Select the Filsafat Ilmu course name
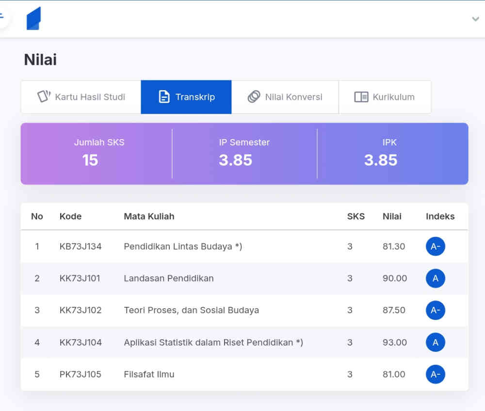 pyautogui.click(x=149, y=374)
